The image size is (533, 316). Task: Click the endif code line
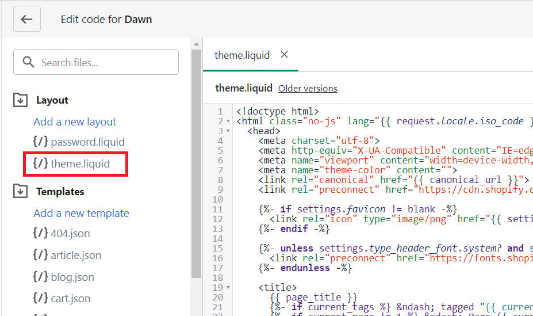pos(294,229)
